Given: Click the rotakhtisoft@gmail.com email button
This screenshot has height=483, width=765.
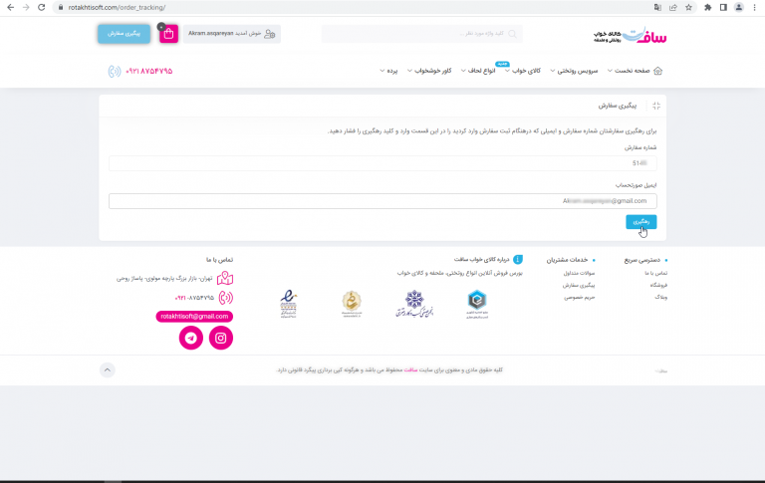Looking at the screenshot, I should [x=194, y=316].
